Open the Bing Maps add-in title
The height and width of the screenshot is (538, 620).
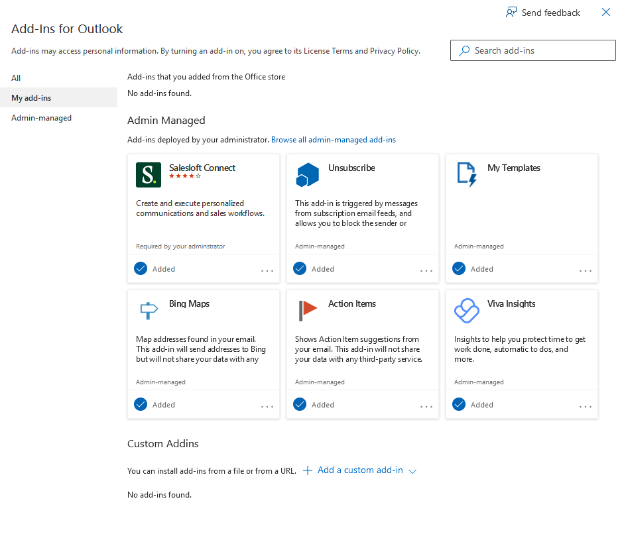point(189,303)
